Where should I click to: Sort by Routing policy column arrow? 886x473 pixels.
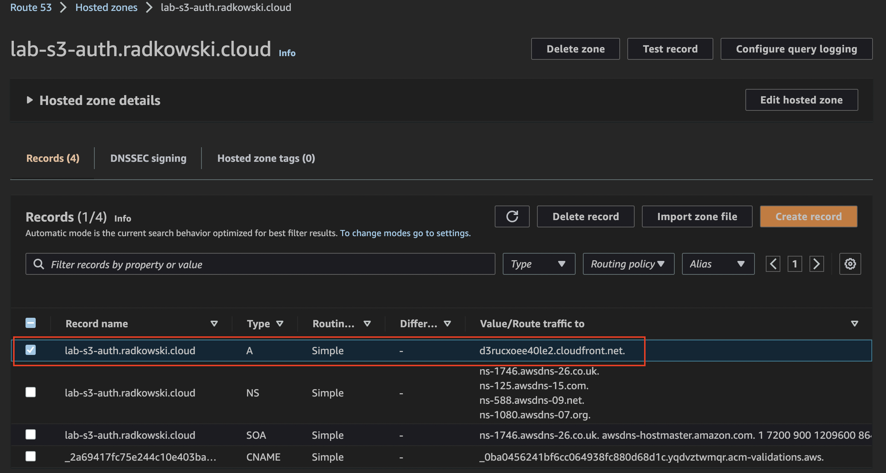click(x=367, y=324)
